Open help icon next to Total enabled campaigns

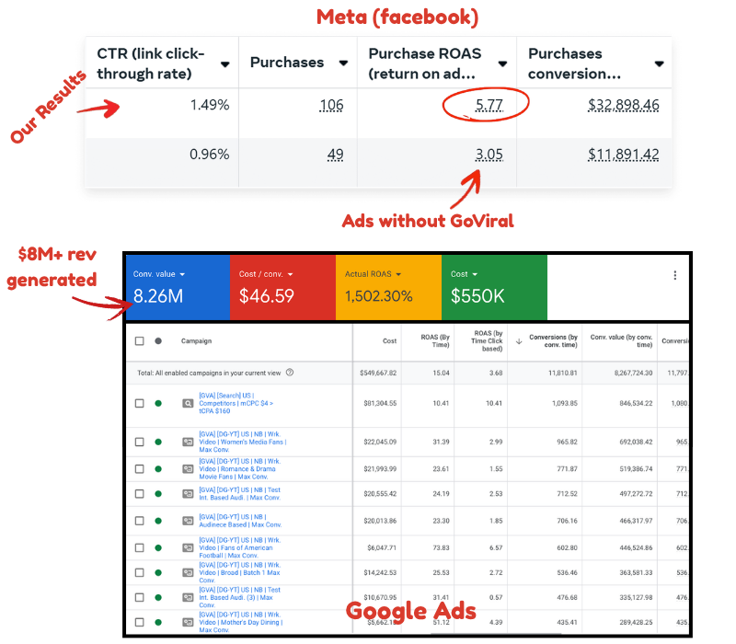click(290, 373)
